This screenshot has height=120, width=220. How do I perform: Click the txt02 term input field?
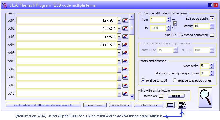click(67, 29)
